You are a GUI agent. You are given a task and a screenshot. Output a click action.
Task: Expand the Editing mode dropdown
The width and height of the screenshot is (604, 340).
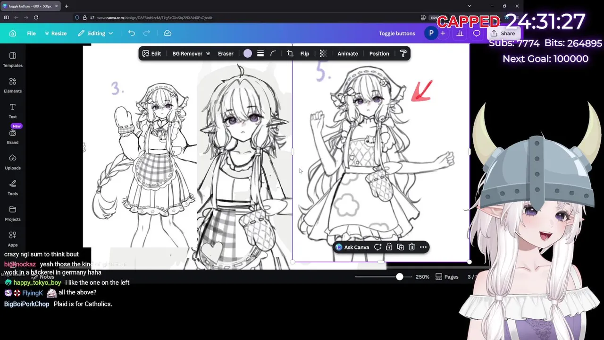[x=95, y=34]
